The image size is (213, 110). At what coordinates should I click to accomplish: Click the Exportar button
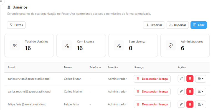[154, 25]
